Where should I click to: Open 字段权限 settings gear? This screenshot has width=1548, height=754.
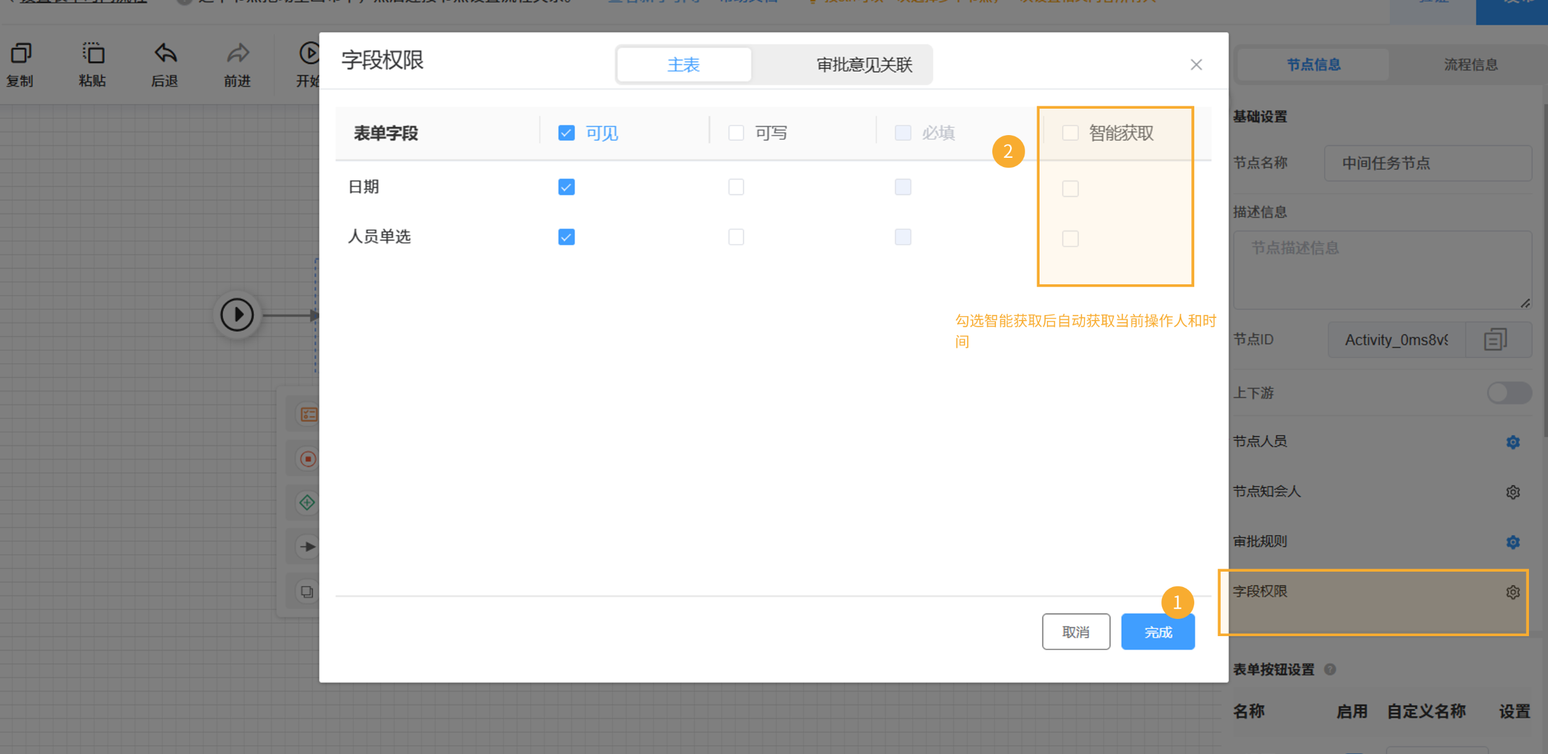pos(1512,592)
